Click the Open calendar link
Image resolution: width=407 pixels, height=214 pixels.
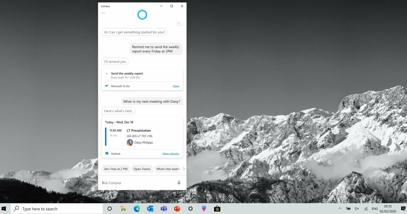[x=171, y=153]
